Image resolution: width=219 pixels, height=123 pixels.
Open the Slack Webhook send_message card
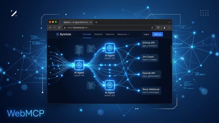point(151,91)
